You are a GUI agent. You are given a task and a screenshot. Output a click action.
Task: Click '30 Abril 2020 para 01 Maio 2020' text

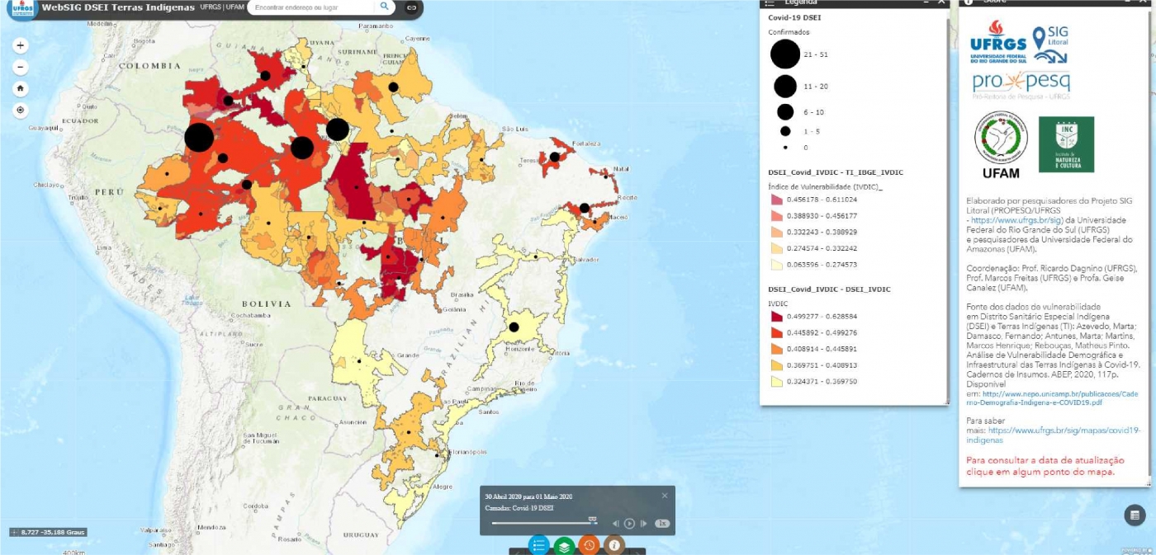tap(528, 496)
